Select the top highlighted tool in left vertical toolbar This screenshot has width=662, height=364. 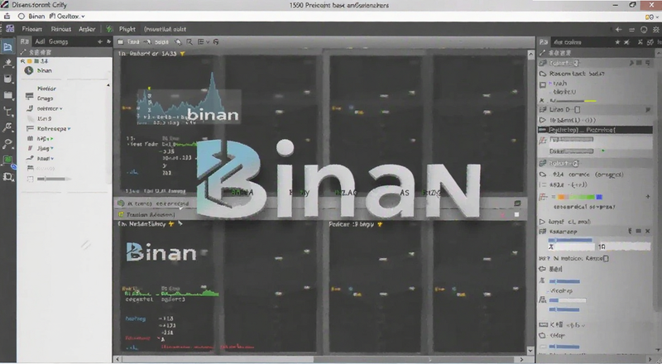(7, 46)
